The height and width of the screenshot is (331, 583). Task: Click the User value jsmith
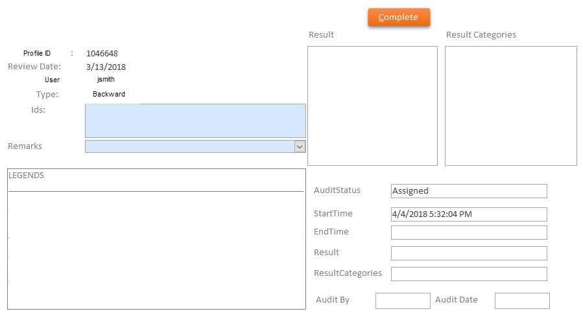coord(106,80)
